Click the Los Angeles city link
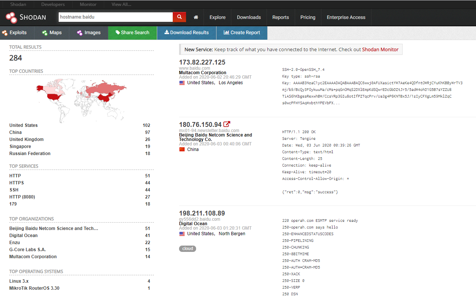The height and width of the screenshot is (299, 476). [x=231, y=83]
